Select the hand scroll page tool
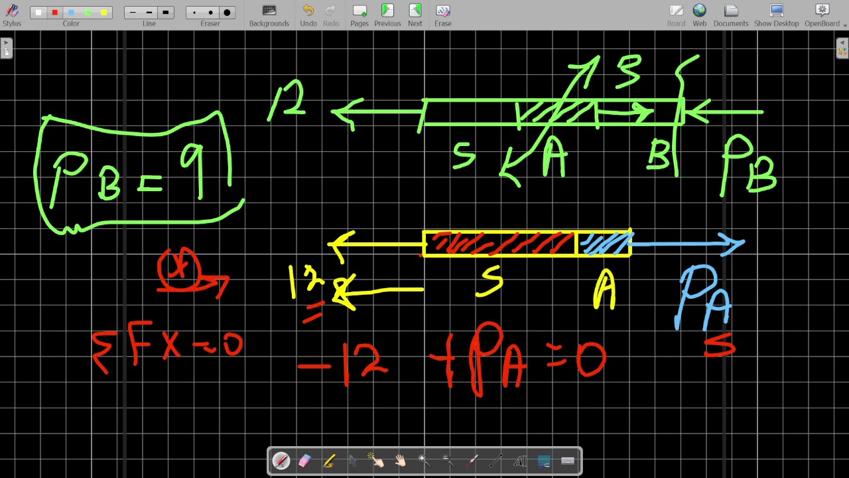This screenshot has width=849, height=478. point(401,461)
